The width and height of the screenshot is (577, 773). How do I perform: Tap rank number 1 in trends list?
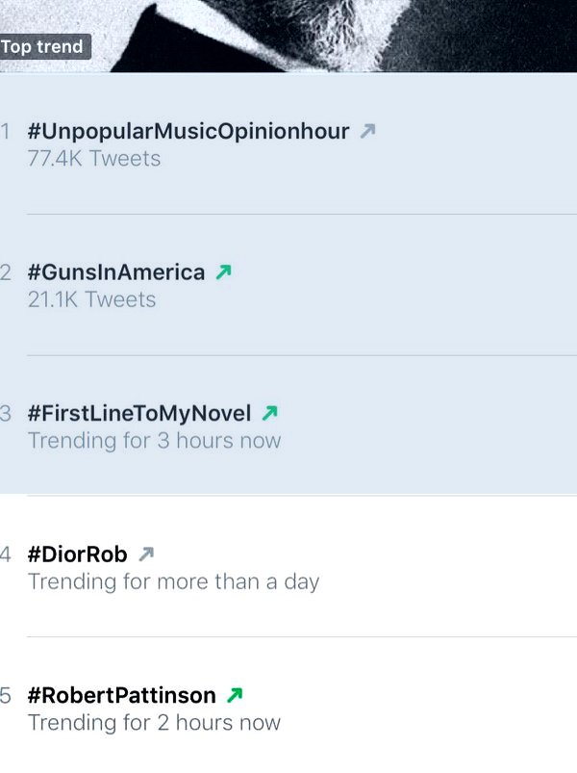click(x=5, y=132)
